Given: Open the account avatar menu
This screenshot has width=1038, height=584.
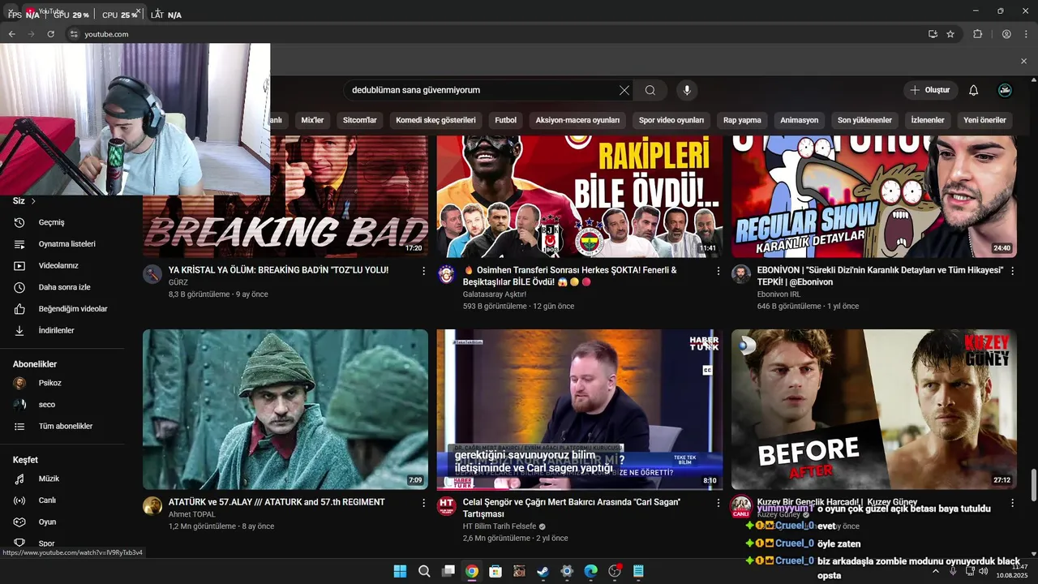Looking at the screenshot, I should coord(1005,91).
